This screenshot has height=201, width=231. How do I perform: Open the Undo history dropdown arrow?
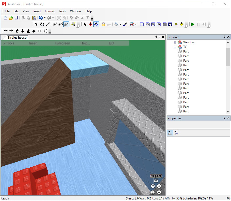(45, 18)
